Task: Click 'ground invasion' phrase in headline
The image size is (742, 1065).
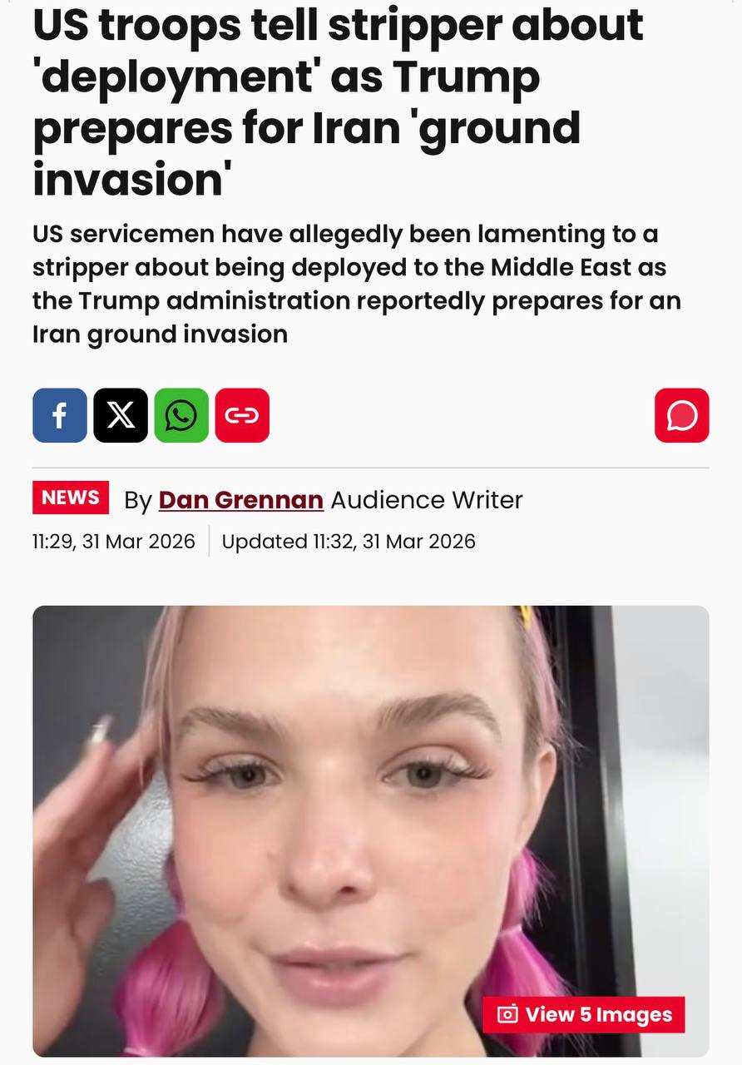Action: [x=307, y=152]
